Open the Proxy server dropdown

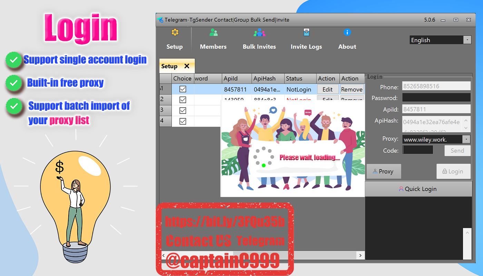click(x=466, y=139)
